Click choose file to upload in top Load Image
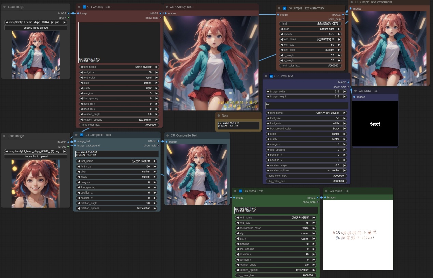This screenshot has height=278, width=433. 36,28
